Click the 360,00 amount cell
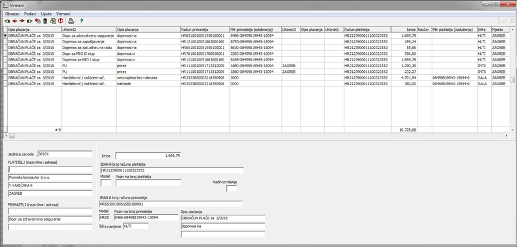 pyautogui.click(x=404, y=84)
